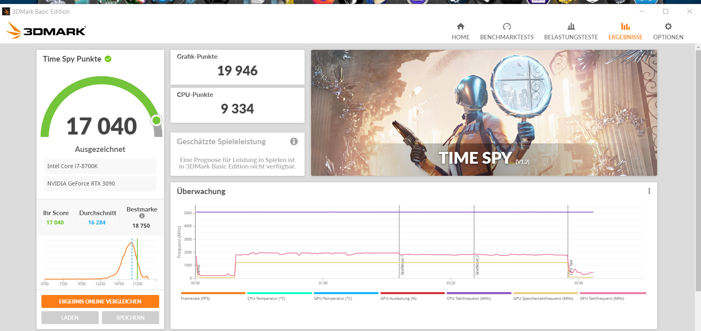Toggle GPU-Temperatur (°C) legend entry
Screen dimensions: 701x331
coord(346,296)
